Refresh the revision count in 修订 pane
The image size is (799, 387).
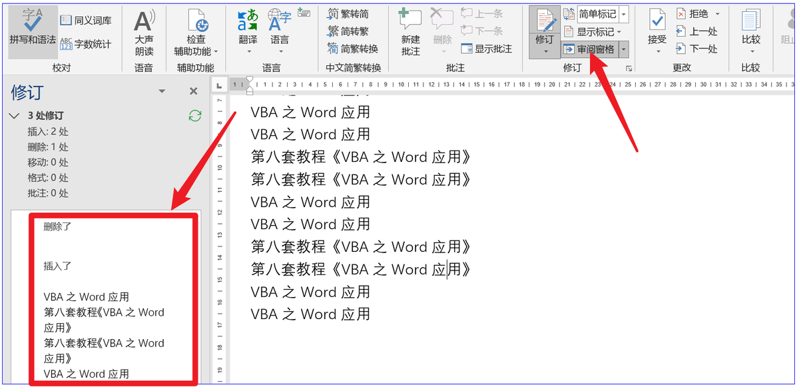coord(194,116)
